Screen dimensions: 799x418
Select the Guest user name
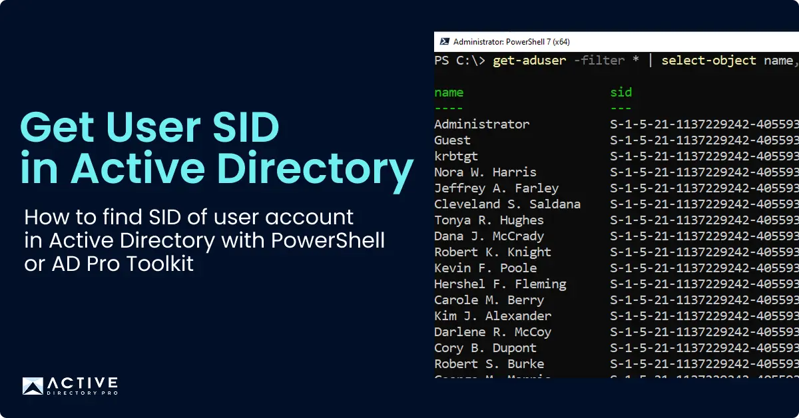point(452,140)
